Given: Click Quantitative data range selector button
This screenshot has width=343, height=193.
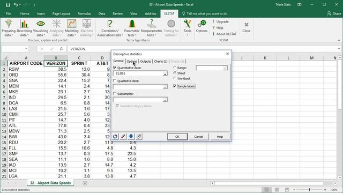Looking at the screenshot, I should point(165,73).
